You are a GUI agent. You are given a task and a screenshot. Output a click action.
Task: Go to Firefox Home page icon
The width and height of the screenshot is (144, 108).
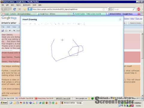pos(25,9)
